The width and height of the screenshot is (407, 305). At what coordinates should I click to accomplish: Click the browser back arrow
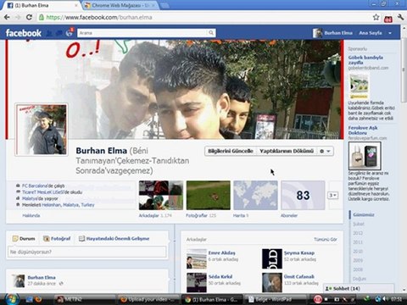tap(7, 17)
